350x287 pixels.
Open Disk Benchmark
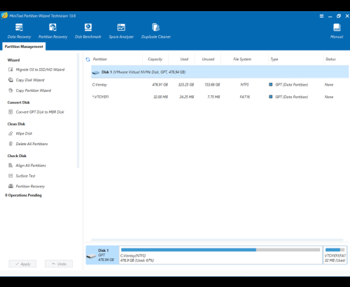coord(88,31)
